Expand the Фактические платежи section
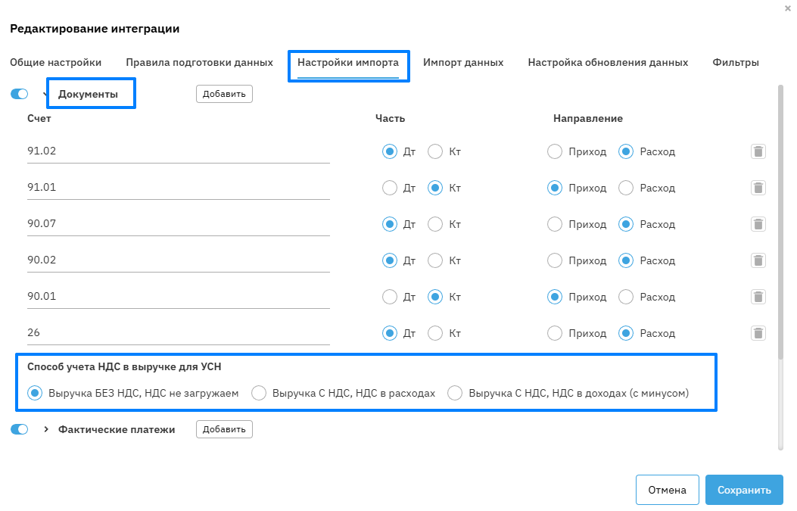The width and height of the screenshot is (797, 511). (46, 429)
